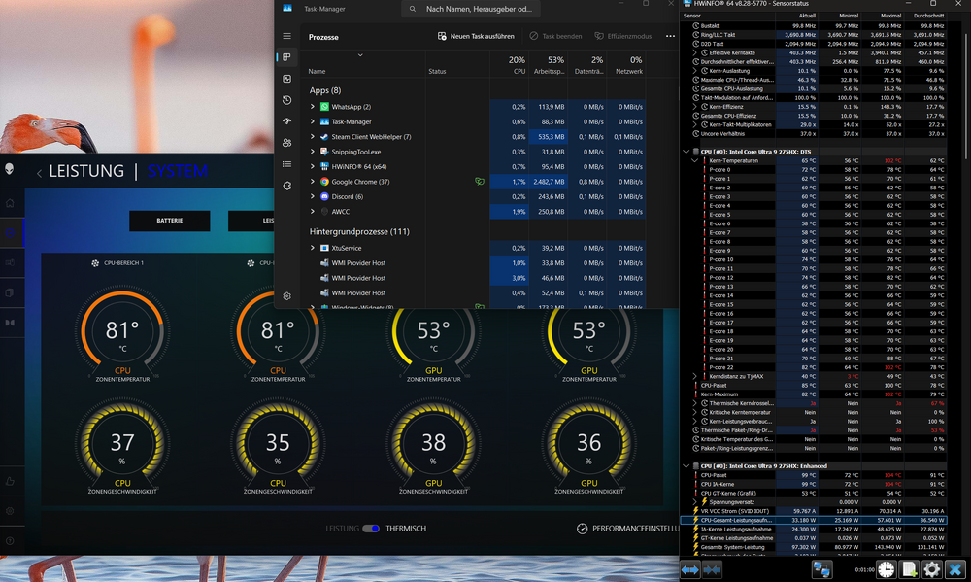Image resolution: width=971 pixels, height=582 pixels.
Task: Reset HWiNFO sensor clock timer
Action: (887, 569)
